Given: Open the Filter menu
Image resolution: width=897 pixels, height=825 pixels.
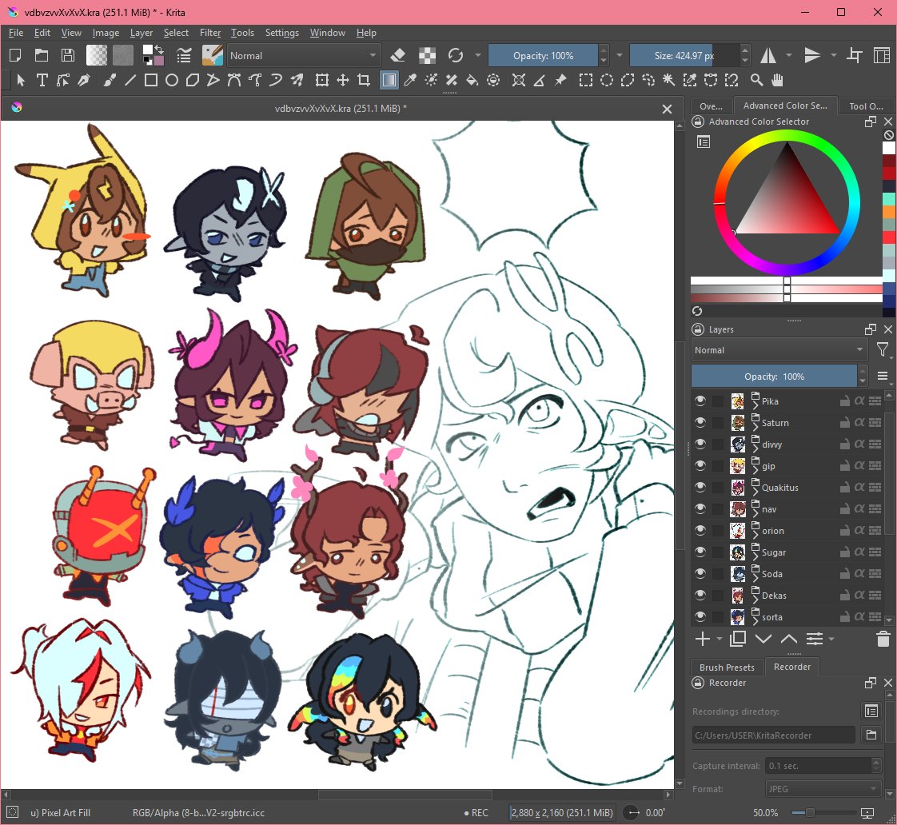Looking at the screenshot, I should 210,33.
